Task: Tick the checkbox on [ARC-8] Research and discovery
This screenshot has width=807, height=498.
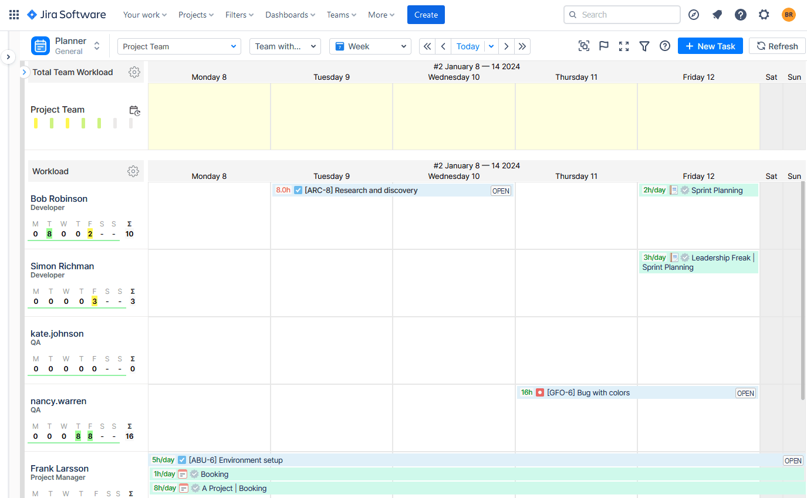Action: point(298,190)
